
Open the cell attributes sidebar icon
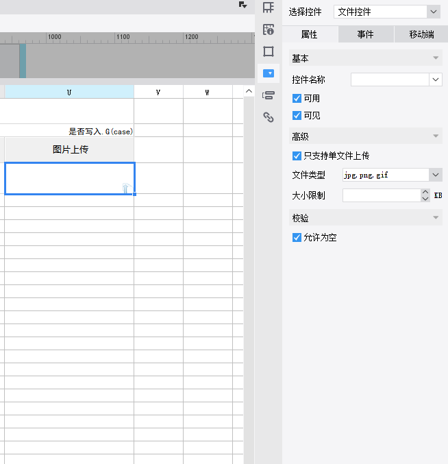point(269,8)
